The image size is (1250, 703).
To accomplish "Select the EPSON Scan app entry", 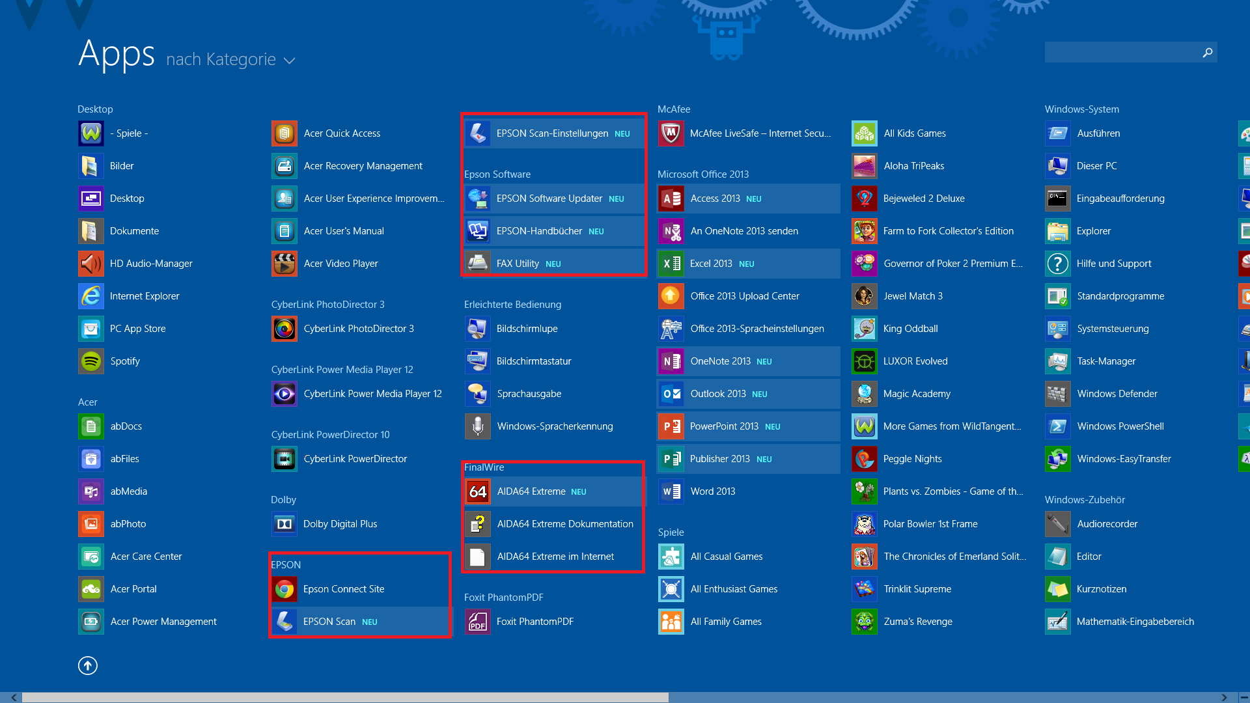I will click(329, 622).
